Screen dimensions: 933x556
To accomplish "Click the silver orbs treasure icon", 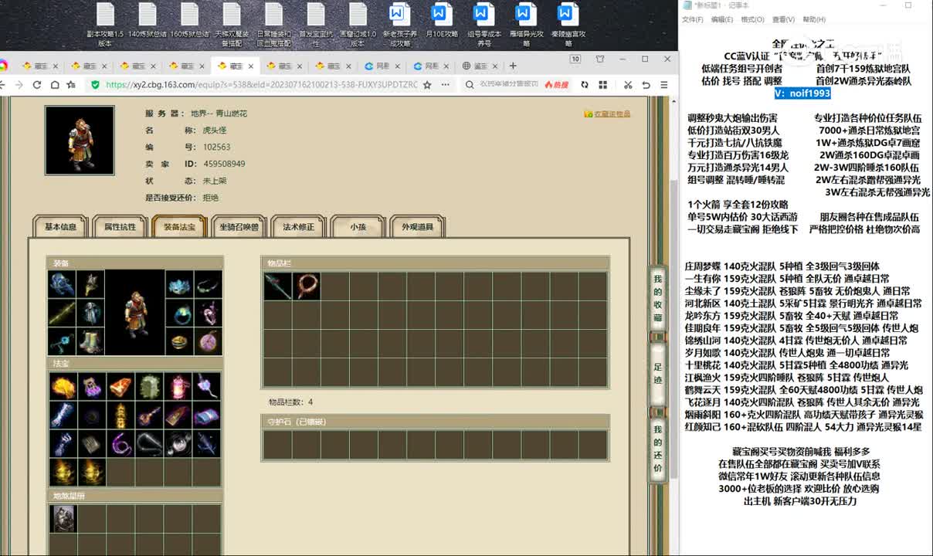I will point(178,443).
